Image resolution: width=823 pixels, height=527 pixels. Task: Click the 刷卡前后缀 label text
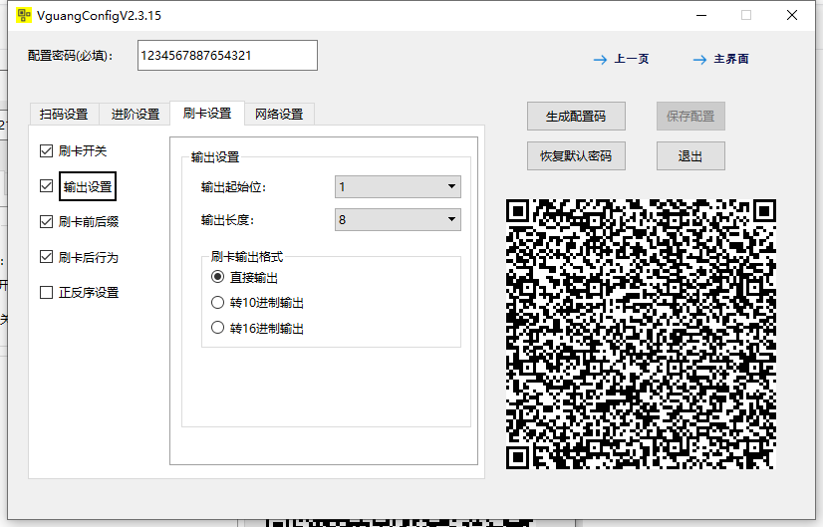(88, 222)
